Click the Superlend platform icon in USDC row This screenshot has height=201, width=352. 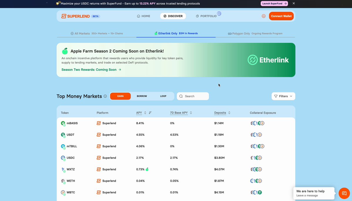point(99,158)
